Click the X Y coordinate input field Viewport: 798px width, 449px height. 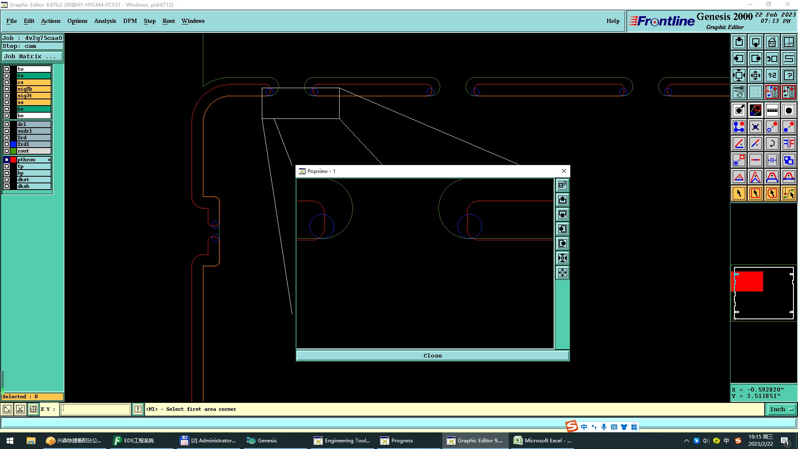click(x=95, y=409)
